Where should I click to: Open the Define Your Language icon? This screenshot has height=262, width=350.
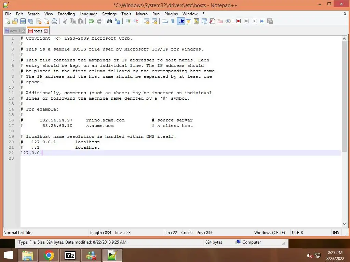tap(189, 21)
